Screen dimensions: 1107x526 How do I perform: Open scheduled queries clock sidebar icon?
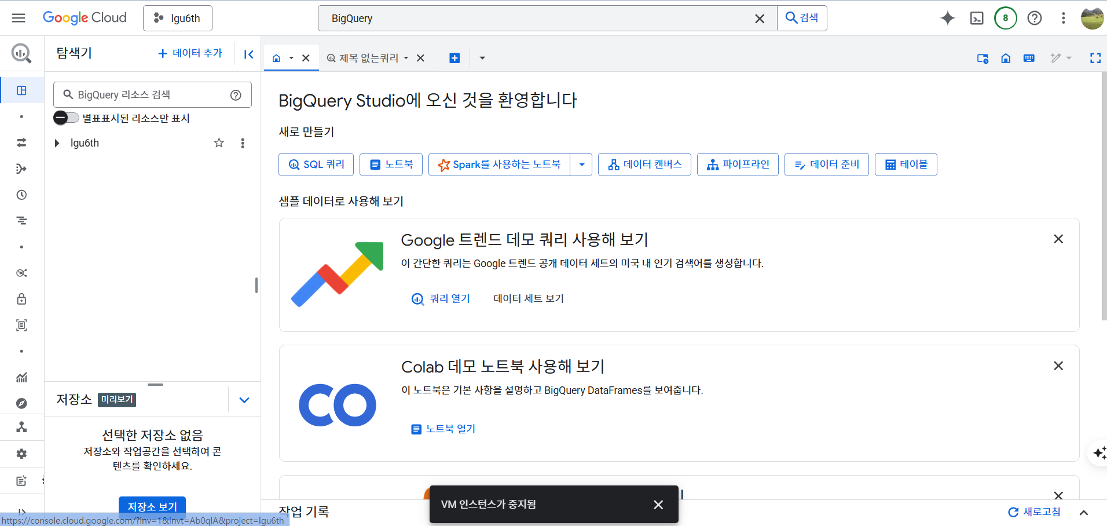tap(21, 195)
